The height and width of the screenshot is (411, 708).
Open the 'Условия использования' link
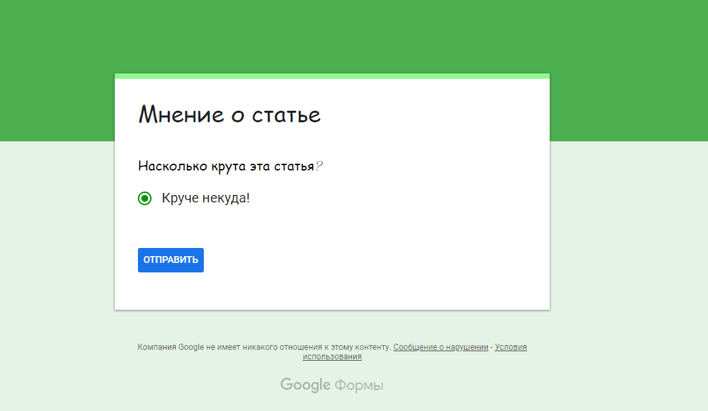click(510, 346)
